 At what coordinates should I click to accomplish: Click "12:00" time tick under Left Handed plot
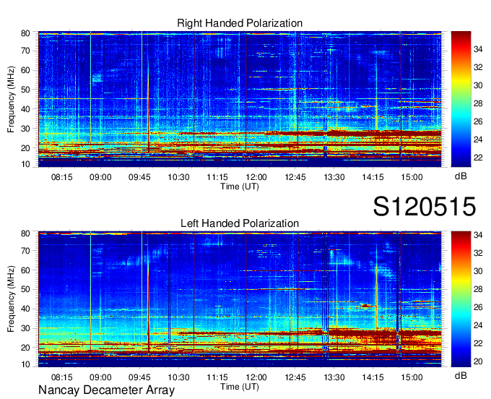tap(256, 377)
